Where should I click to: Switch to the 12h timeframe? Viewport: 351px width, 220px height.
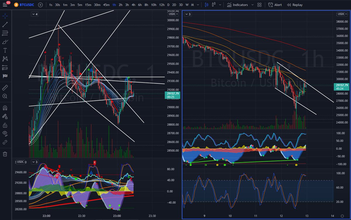[162, 5]
